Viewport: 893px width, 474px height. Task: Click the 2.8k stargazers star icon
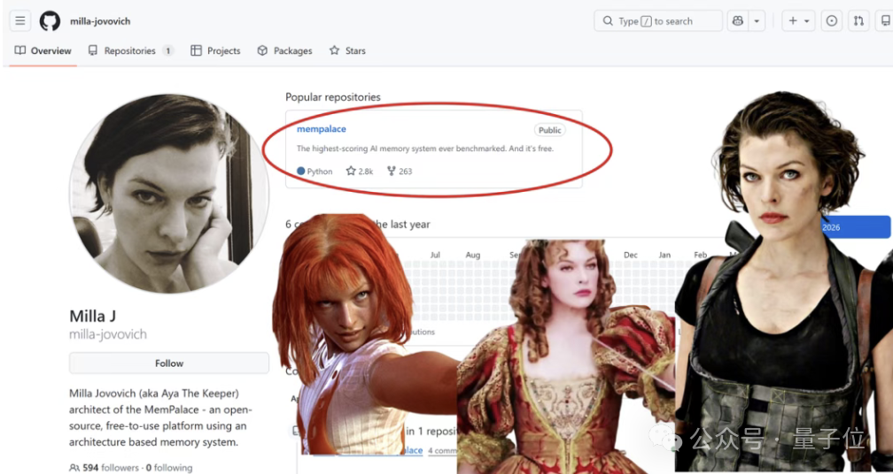pos(351,171)
